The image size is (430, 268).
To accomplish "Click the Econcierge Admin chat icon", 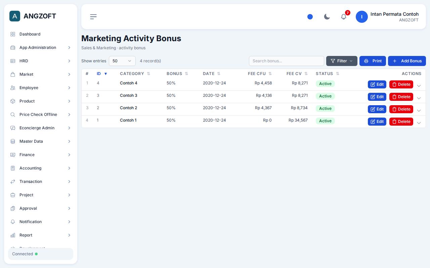I will 13,128.
